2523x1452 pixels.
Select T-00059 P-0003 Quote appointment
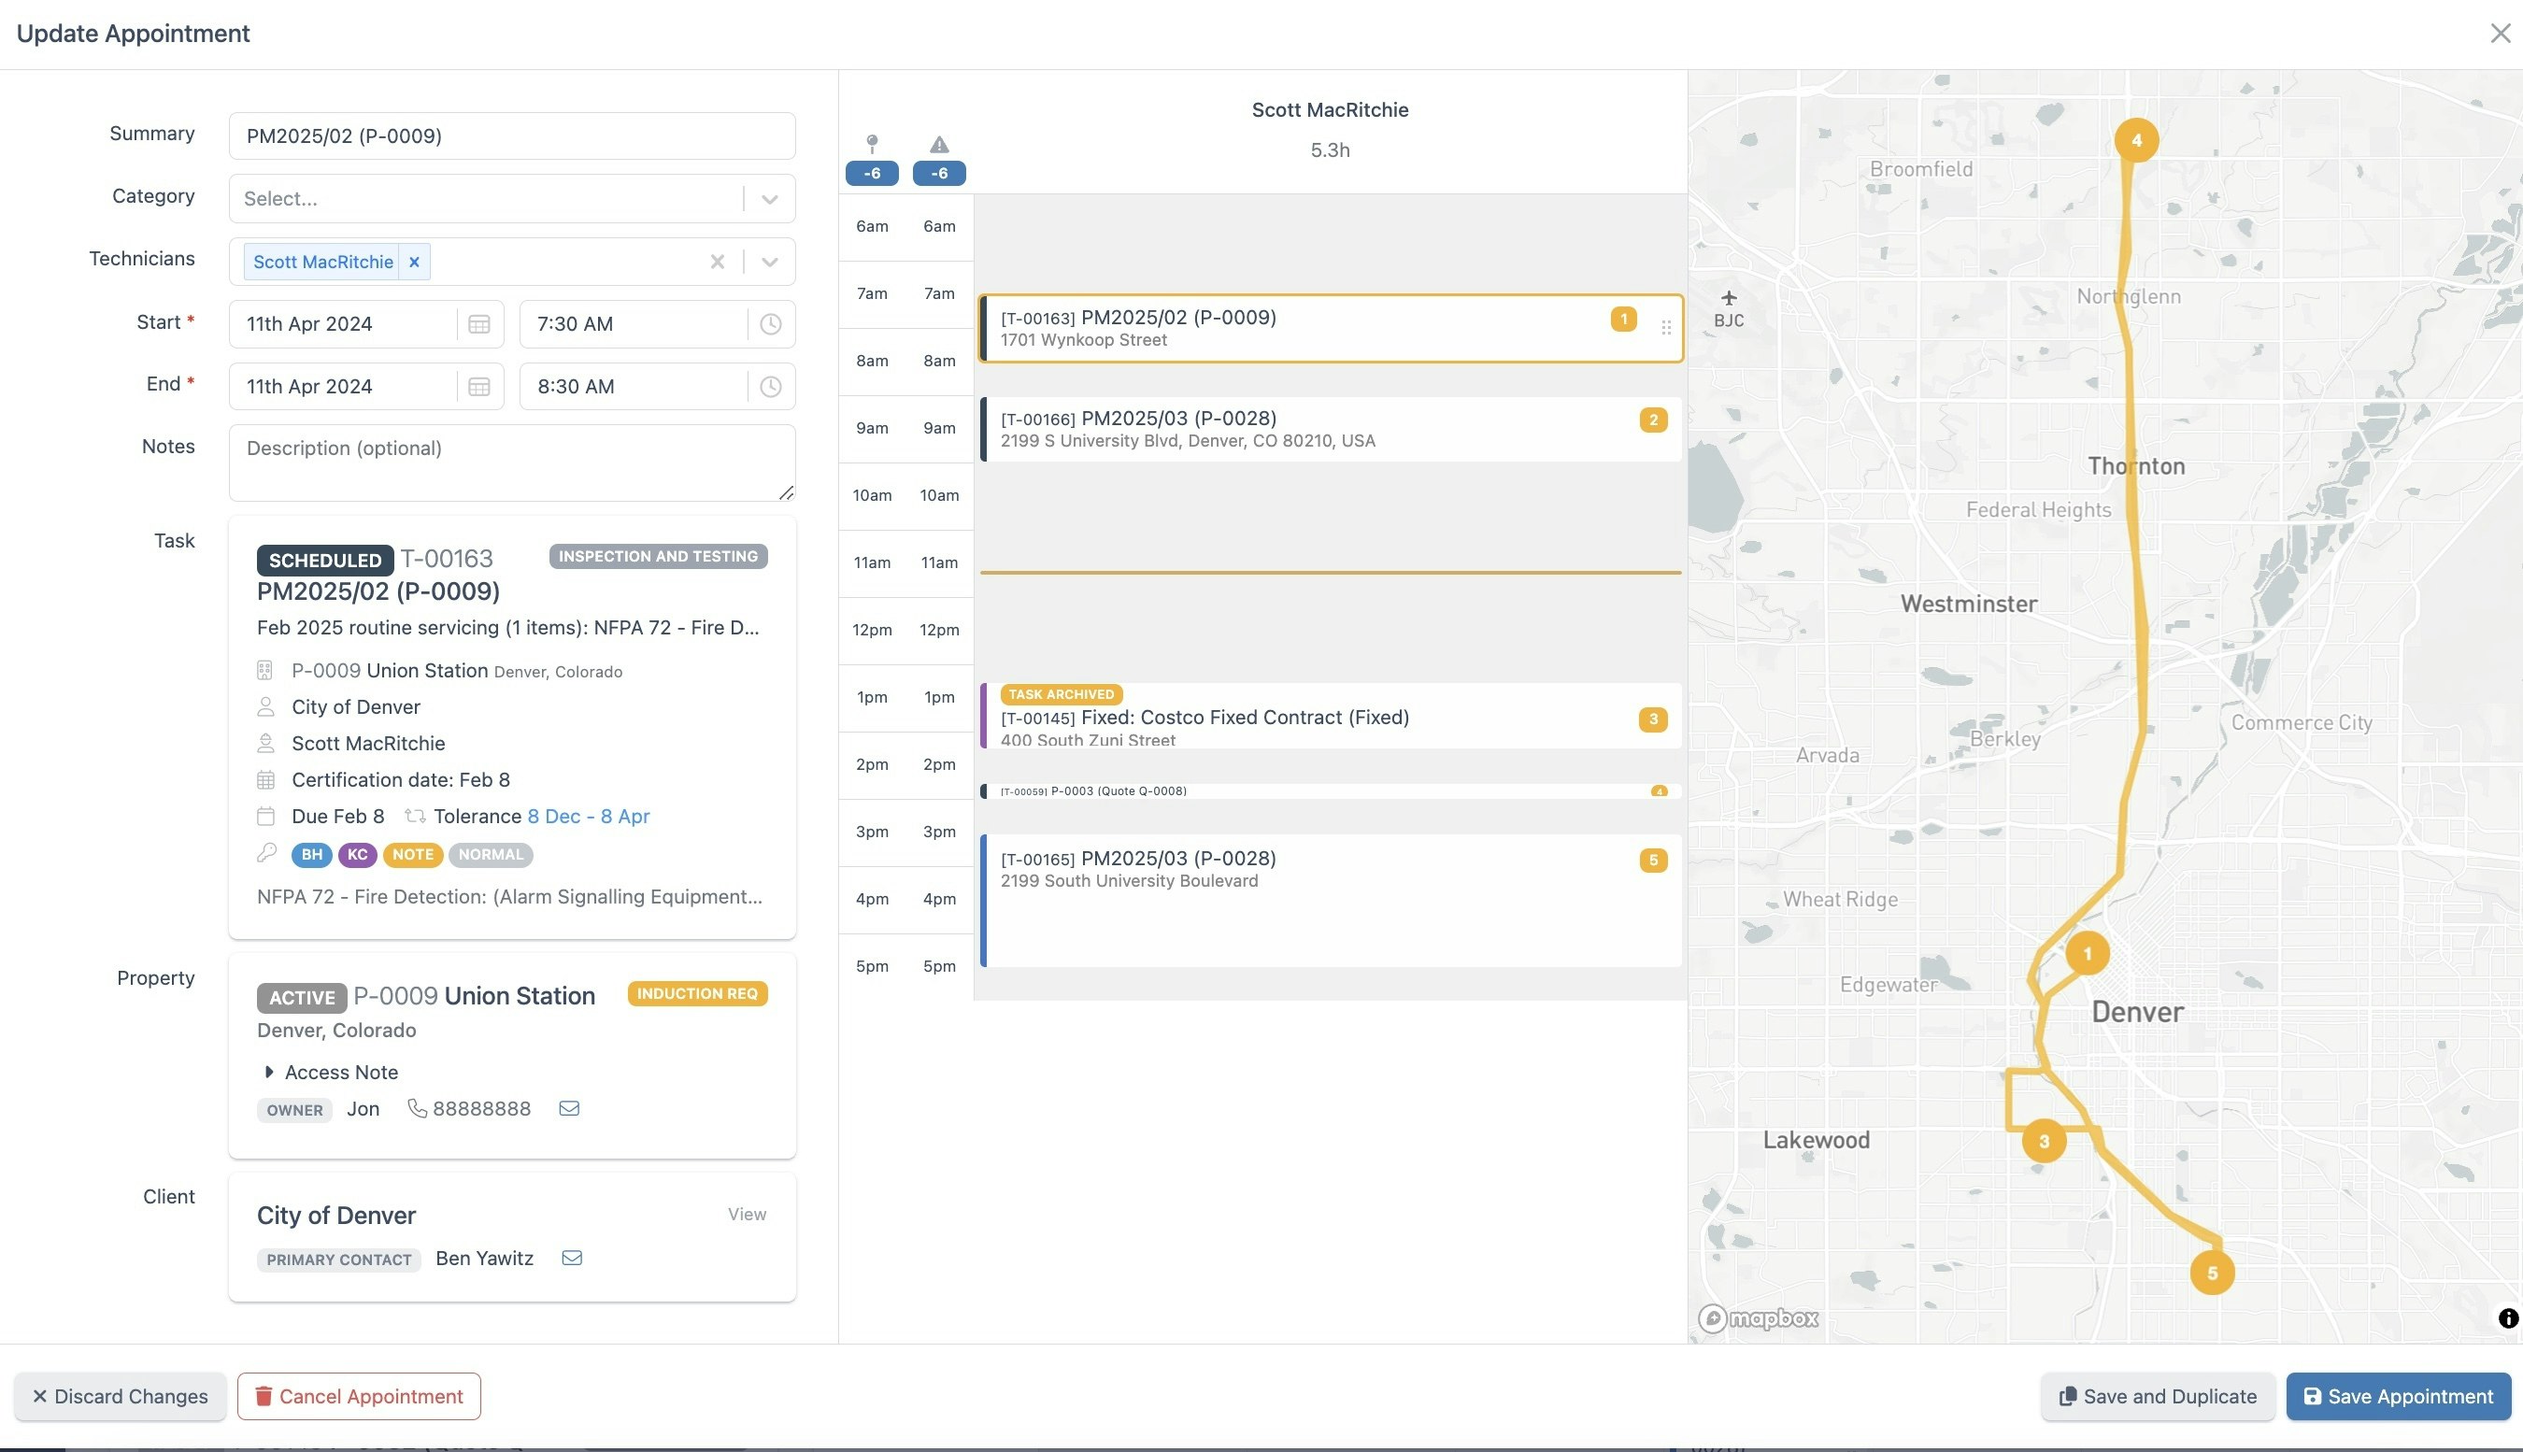(1331, 790)
